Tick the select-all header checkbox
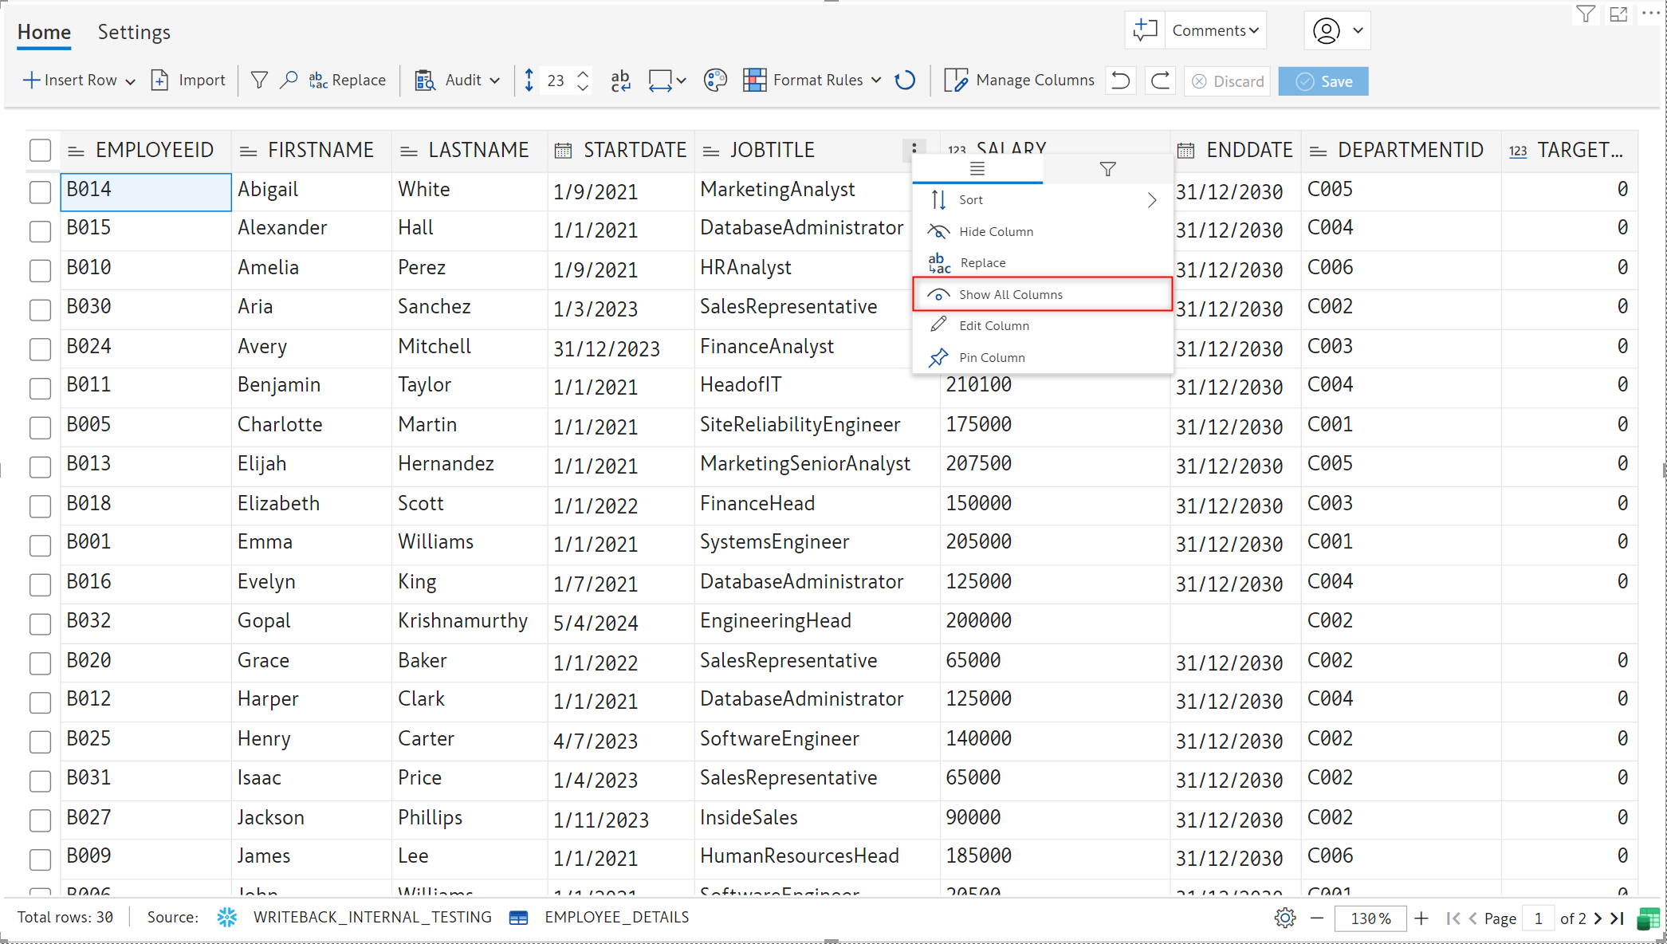The height and width of the screenshot is (944, 1667). tap(40, 150)
